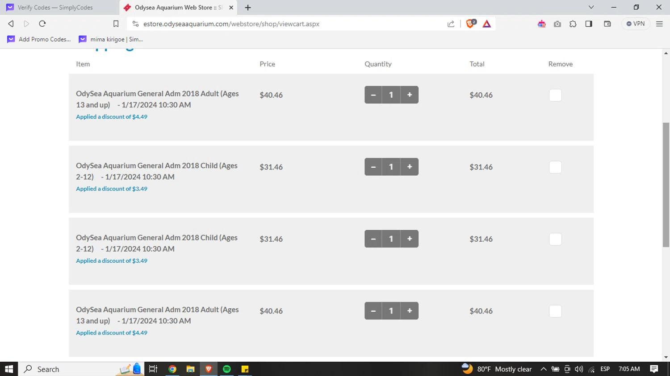This screenshot has width=670, height=376.
Task: Launch Google Chrome from the taskbar
Action: (x=172, y=369)
